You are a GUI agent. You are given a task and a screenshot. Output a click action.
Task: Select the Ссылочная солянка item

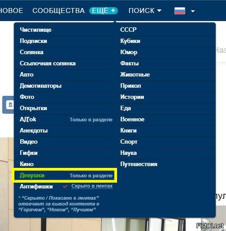tap(48, 63)
